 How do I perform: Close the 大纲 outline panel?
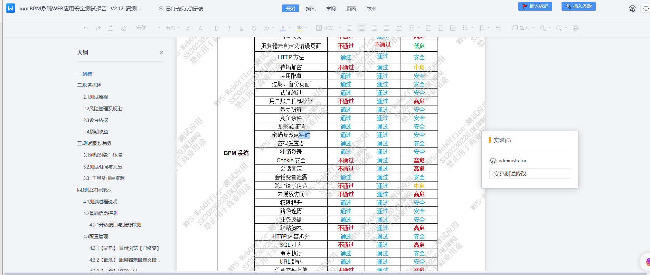162,52
